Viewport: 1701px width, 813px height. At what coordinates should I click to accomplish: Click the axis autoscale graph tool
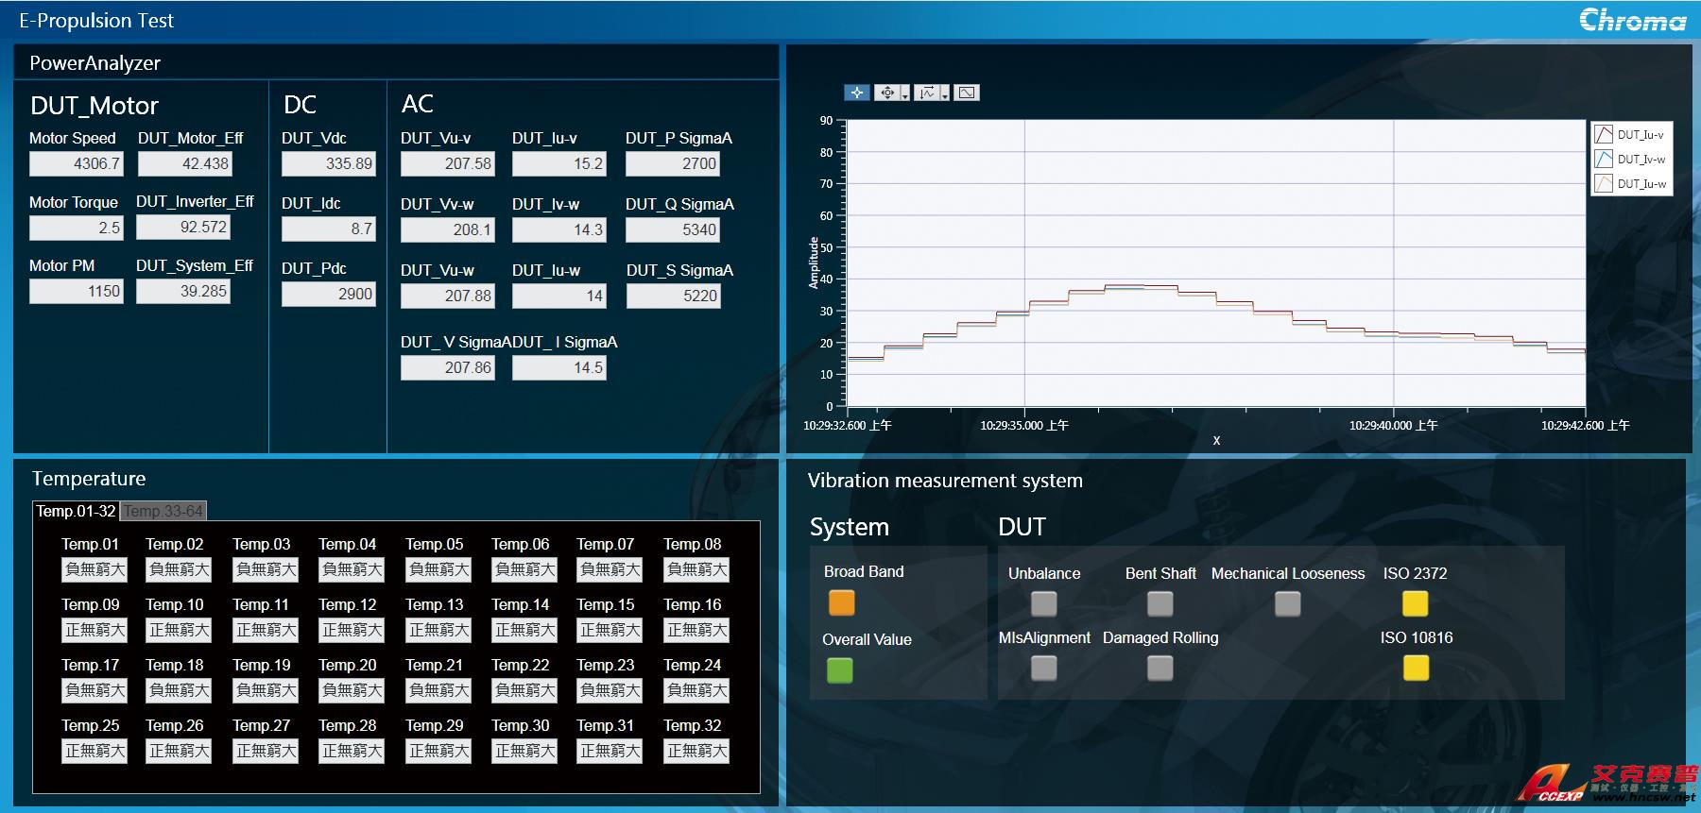[927, 93]
